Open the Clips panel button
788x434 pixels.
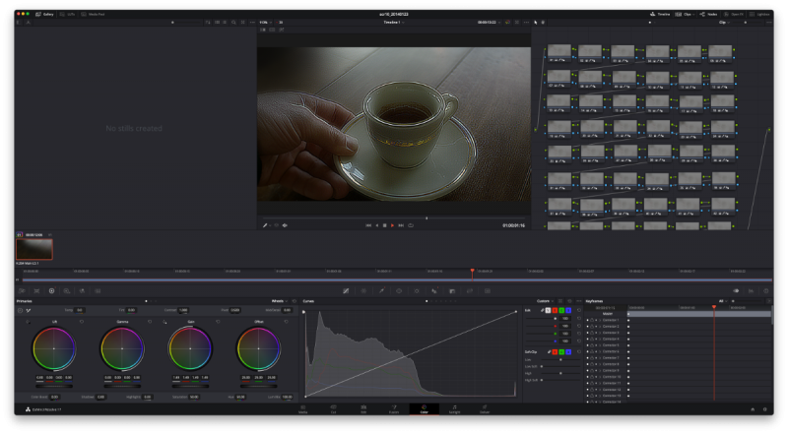click(682, 15)
